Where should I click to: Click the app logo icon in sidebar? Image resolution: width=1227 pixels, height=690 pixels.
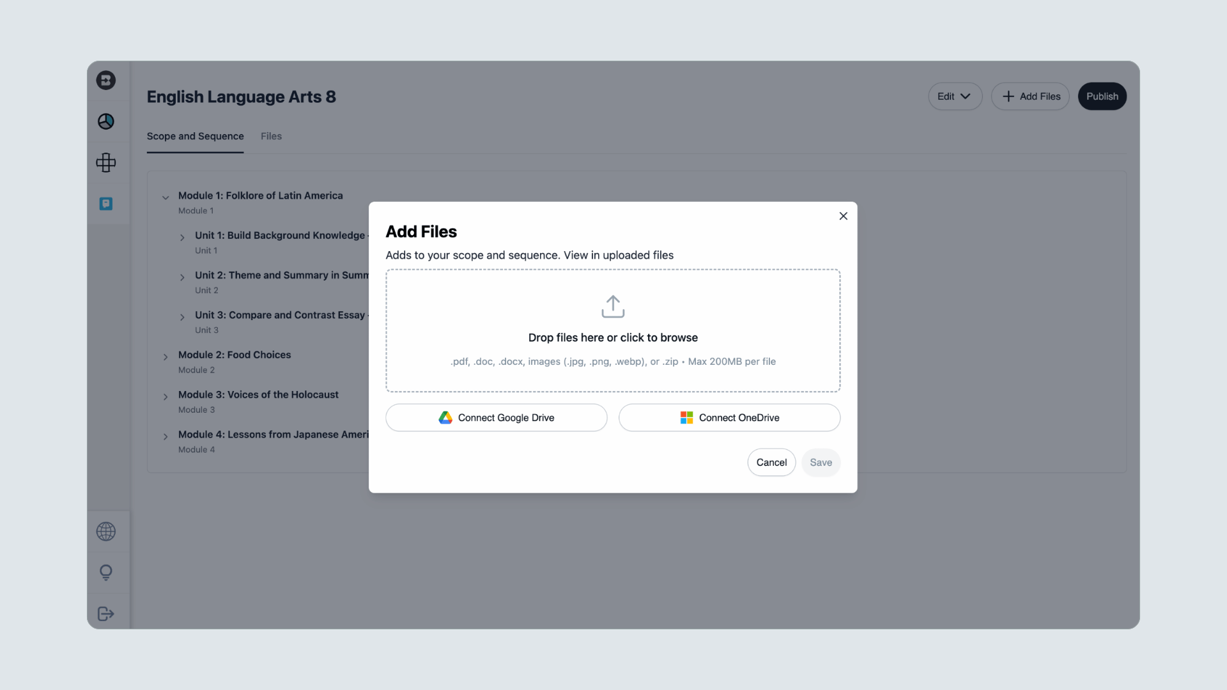coord(106,80)
